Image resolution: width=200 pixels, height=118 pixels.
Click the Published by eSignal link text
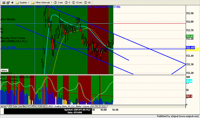point(178,116)
